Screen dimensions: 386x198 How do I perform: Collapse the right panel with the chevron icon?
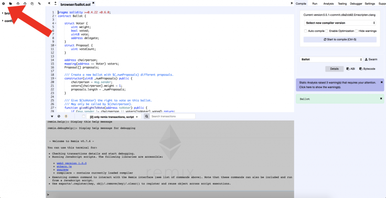(292, 3)
